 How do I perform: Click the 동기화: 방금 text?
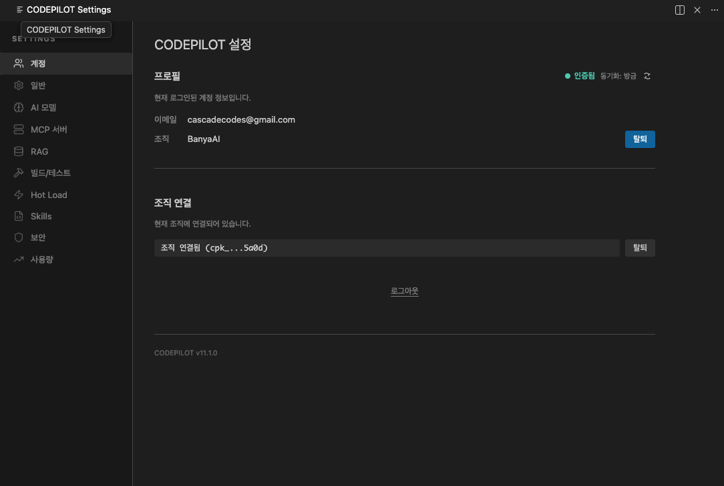coord(618,76)
